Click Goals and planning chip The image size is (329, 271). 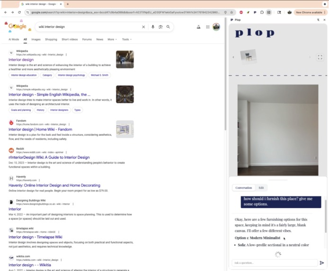click(x=21, y=110)
